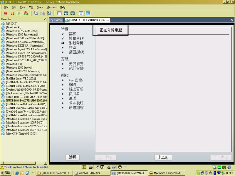Viewport: 235px width, 176px height.
Task: Close the Favorites panel
Action: [45, 19]
